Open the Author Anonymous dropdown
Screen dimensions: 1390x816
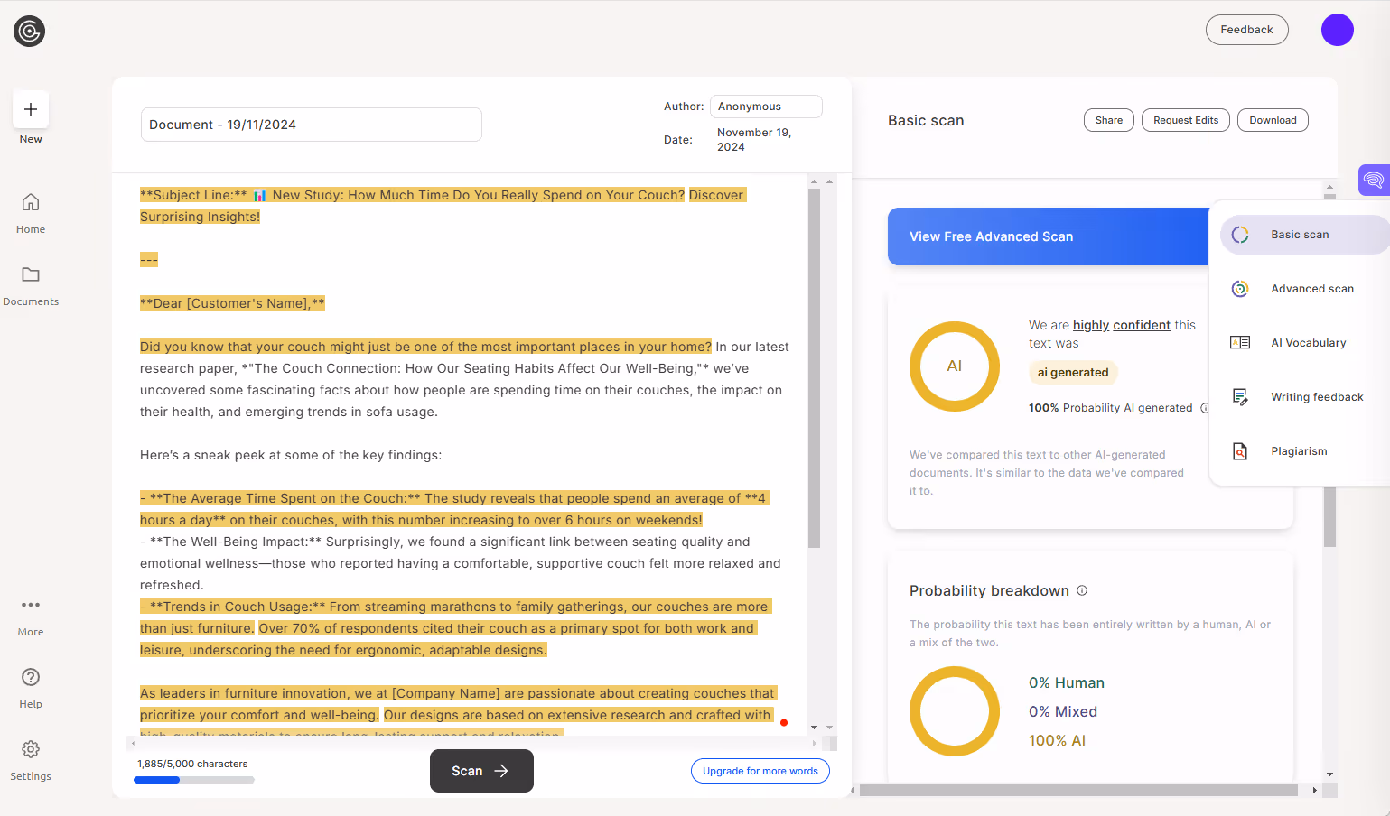[765, 106]
